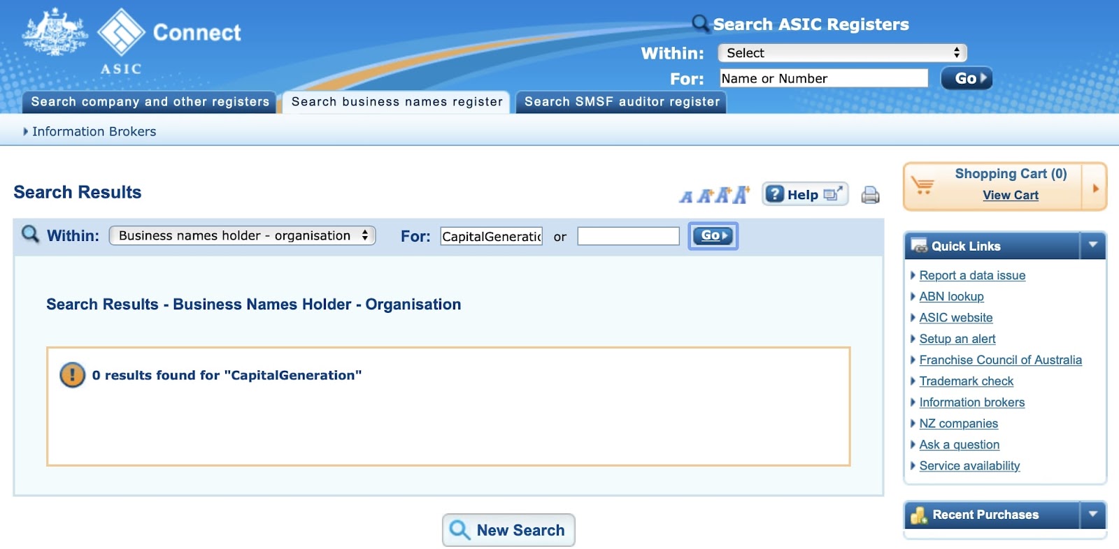Select the largest font size icon
1119x549 pixels.
coord(741,195)
